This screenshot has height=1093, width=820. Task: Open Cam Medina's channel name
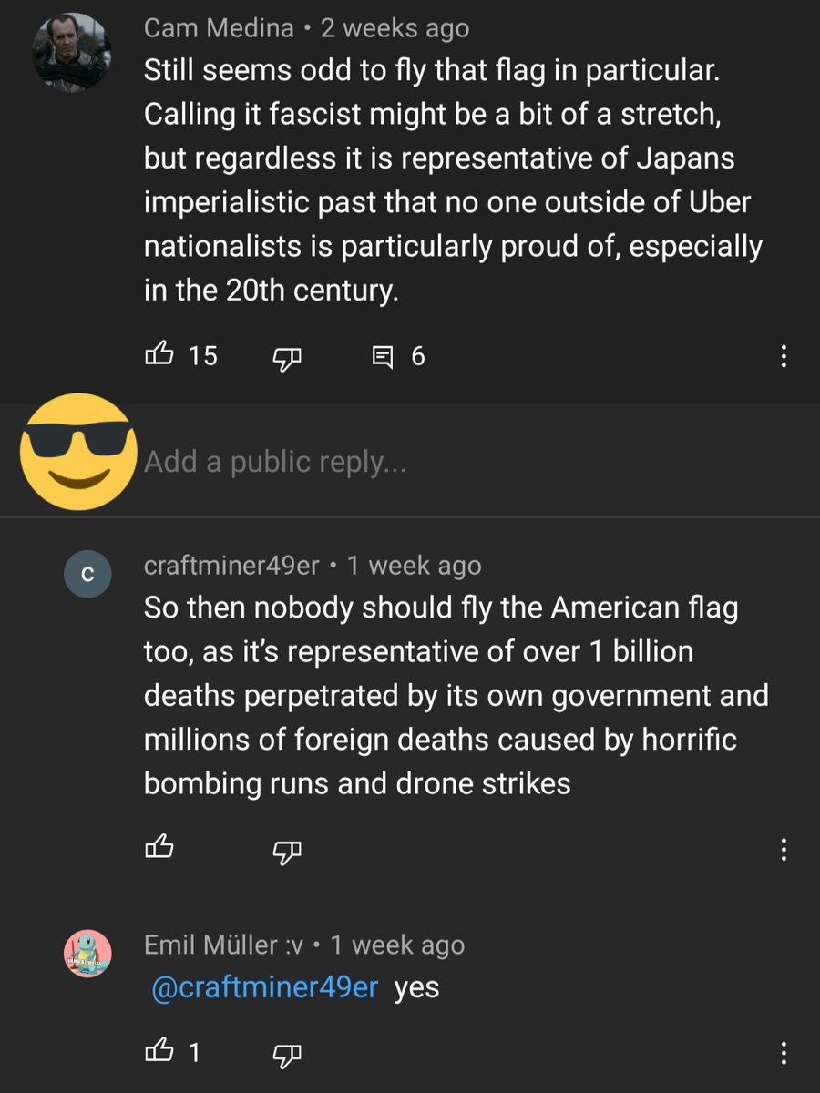(219, 28)
